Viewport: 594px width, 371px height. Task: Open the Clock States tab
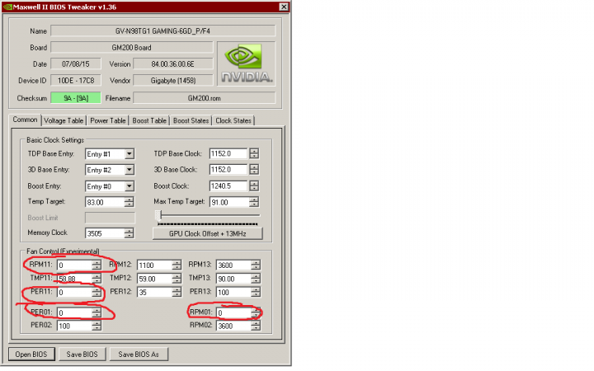coord(233,120)
